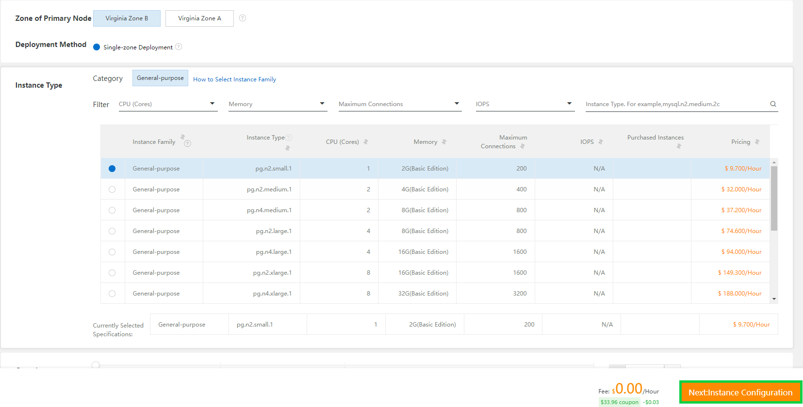Image resolution: width=803 pixels, height=407 pixels.
Task: Select Single-zone Deployment radio option
Action: pos(97,47)
